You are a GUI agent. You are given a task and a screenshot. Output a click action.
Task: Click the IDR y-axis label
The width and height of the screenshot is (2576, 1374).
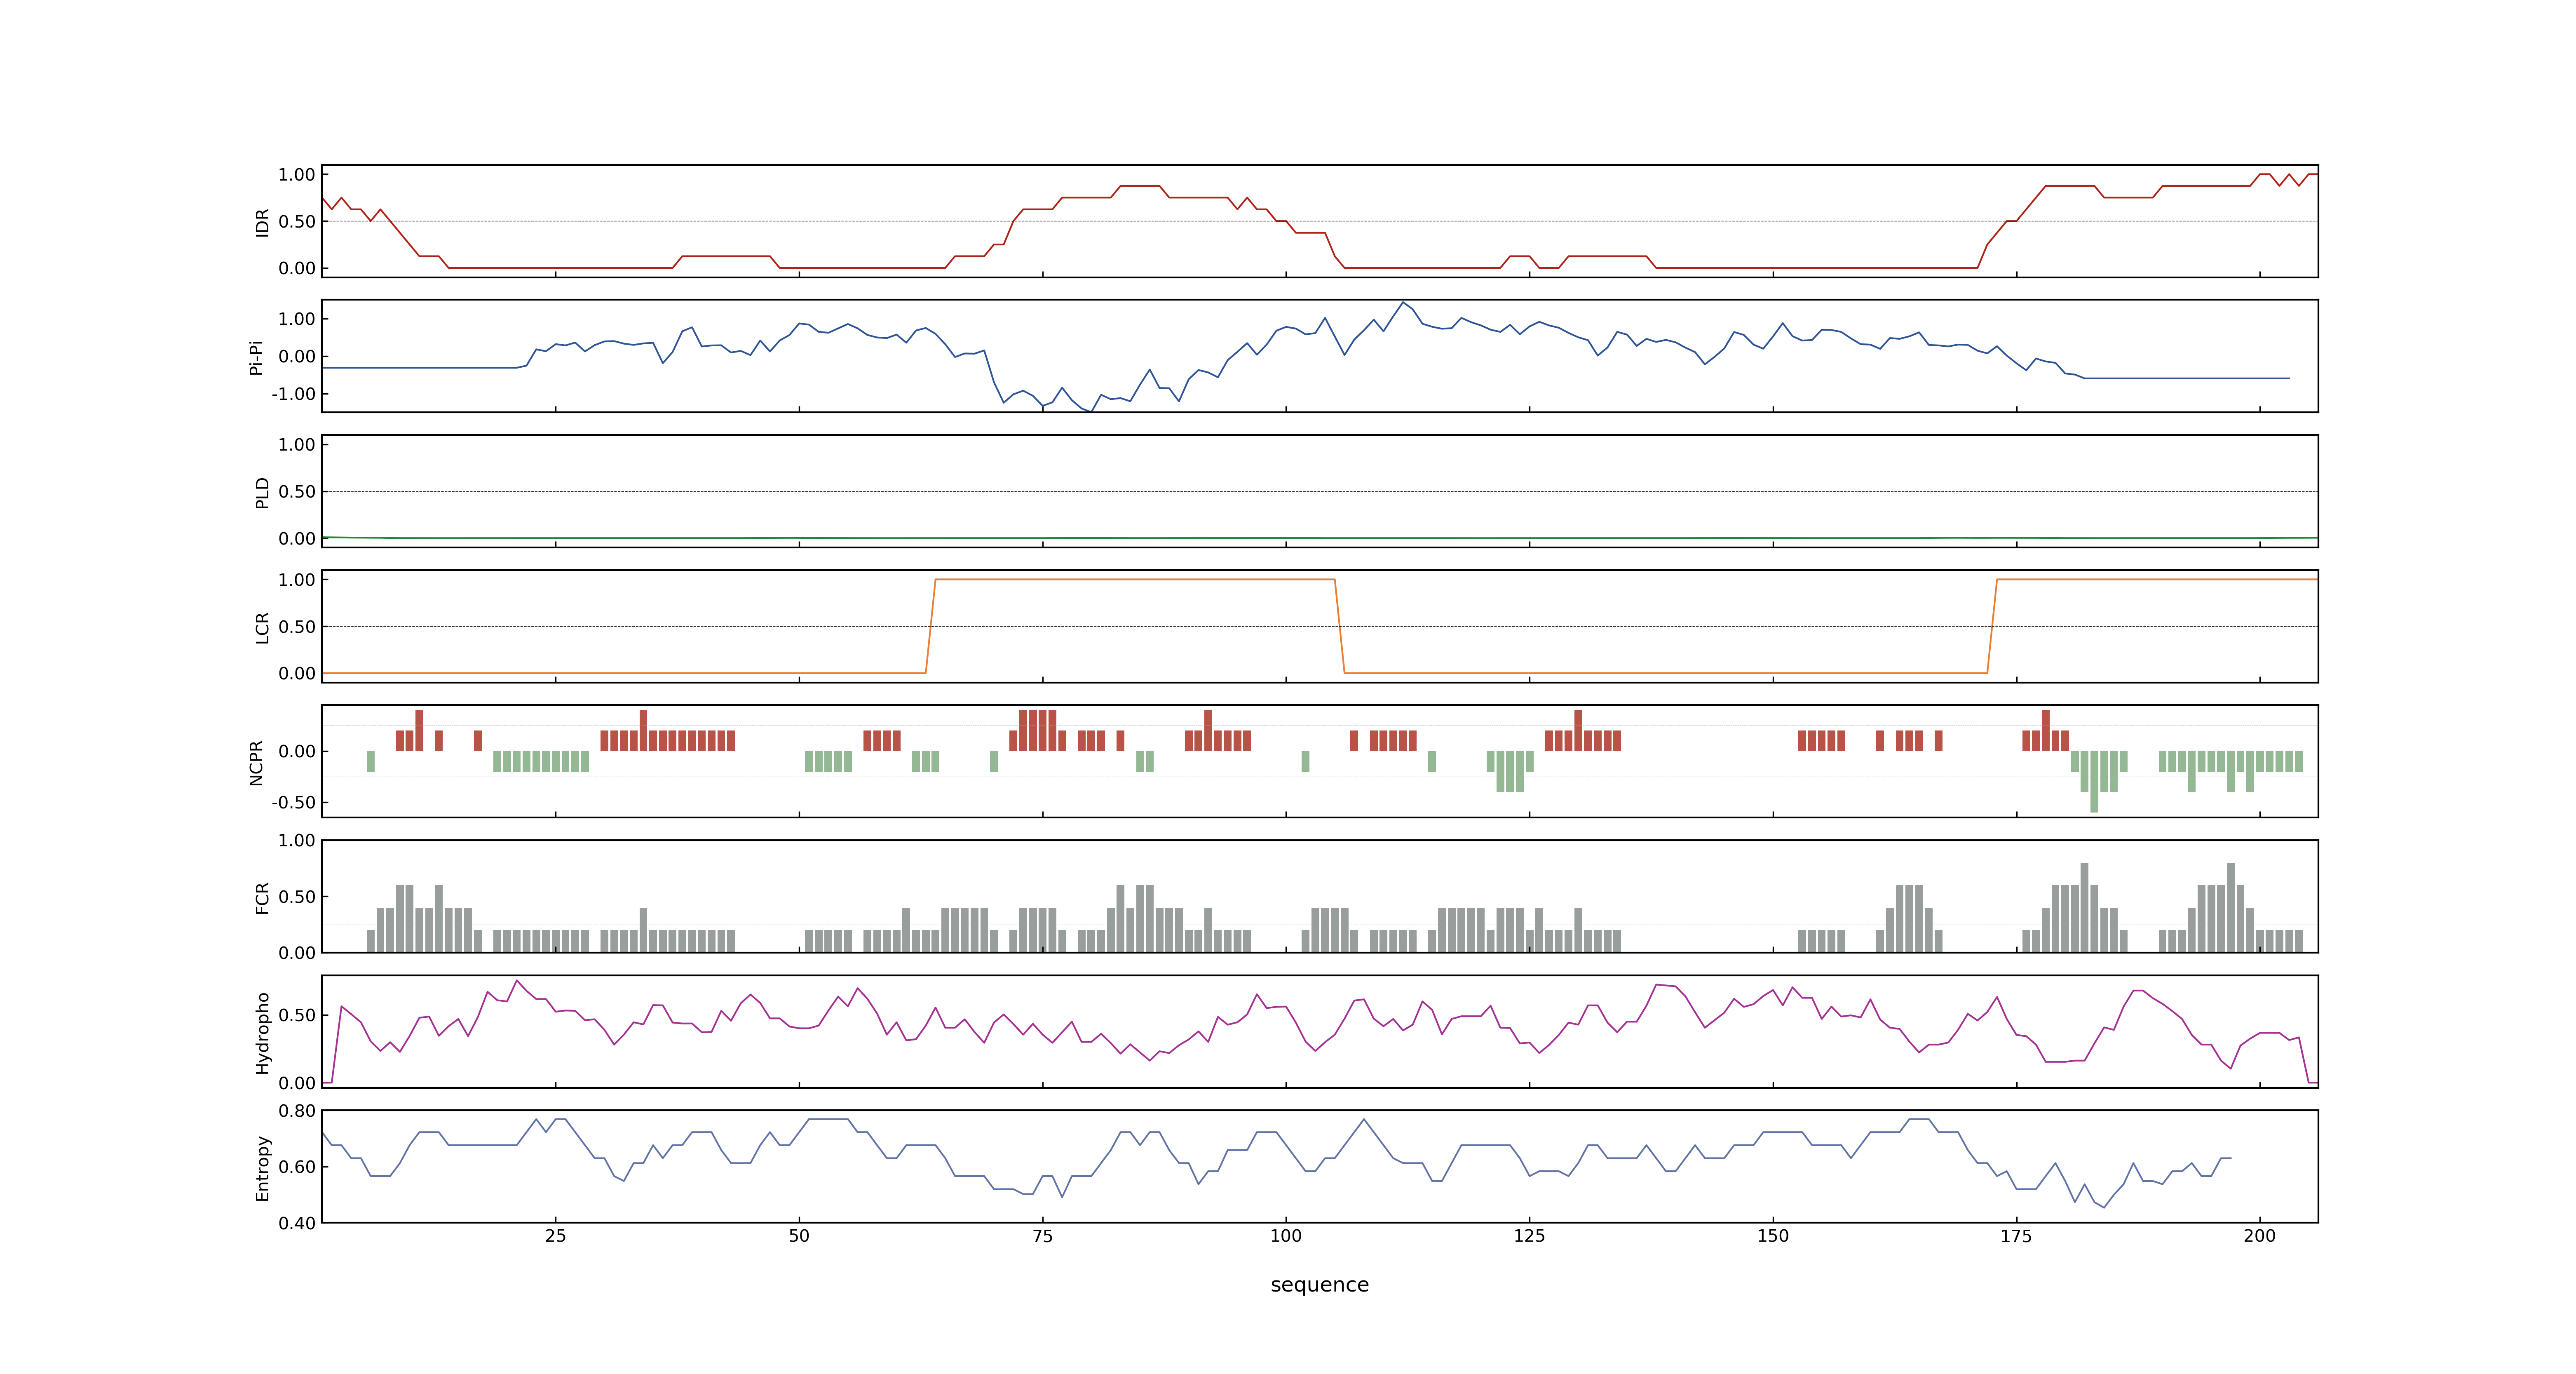[x=262, y=222]
